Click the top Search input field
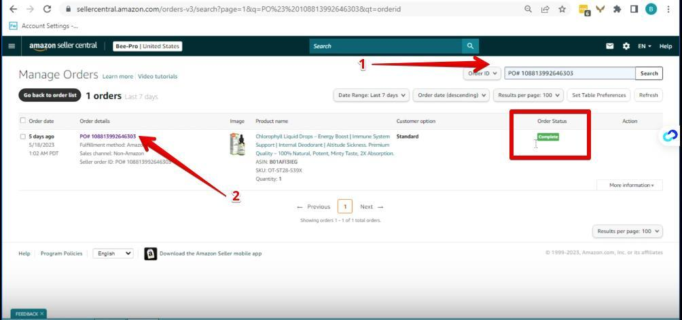The width and height of the screenshot is (682, 320). (x=385, y=46)
